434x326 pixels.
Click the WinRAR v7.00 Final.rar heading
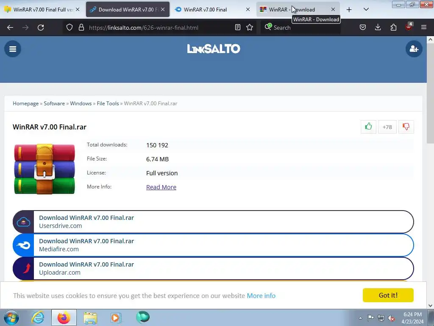coord(50,127)
